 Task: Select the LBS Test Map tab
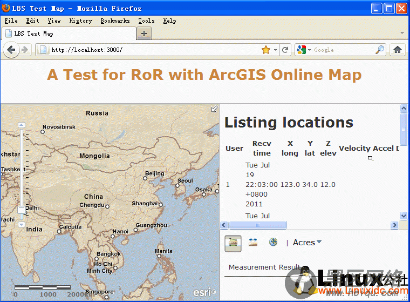pyautogui.click(x=69, y=33)
